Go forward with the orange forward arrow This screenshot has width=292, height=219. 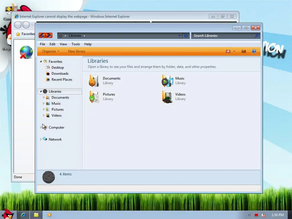click(49, 35)
